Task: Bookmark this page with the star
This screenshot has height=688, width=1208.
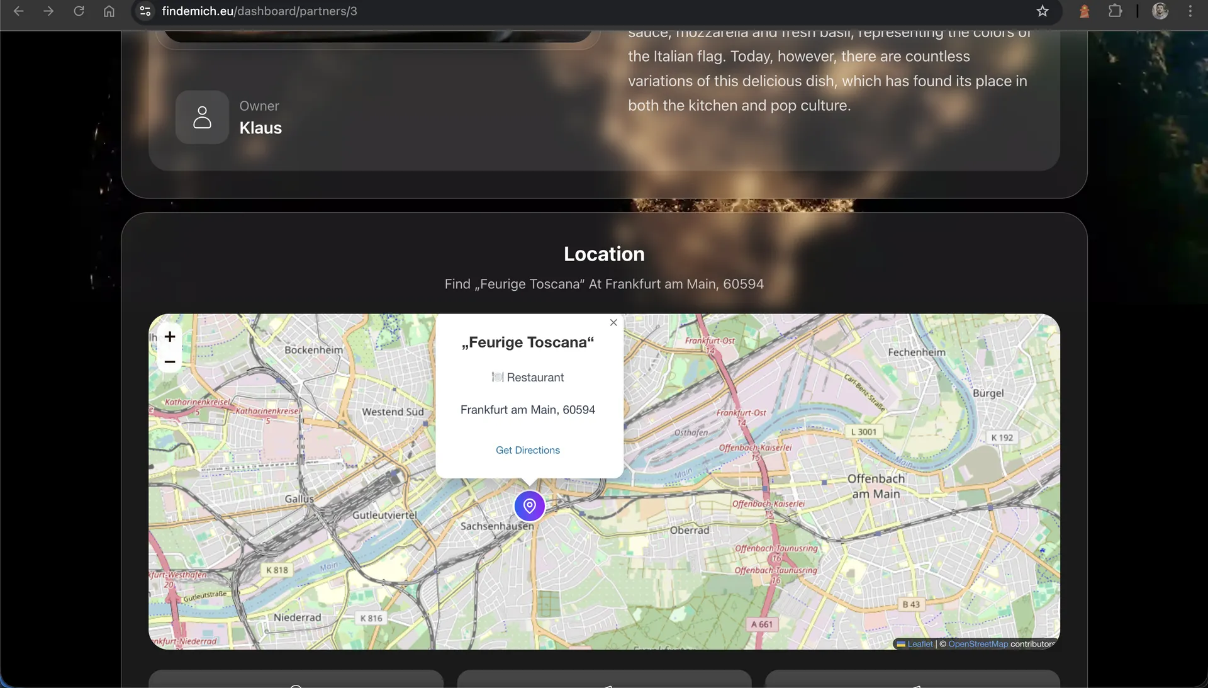Action: click(x=1043, y=11)
